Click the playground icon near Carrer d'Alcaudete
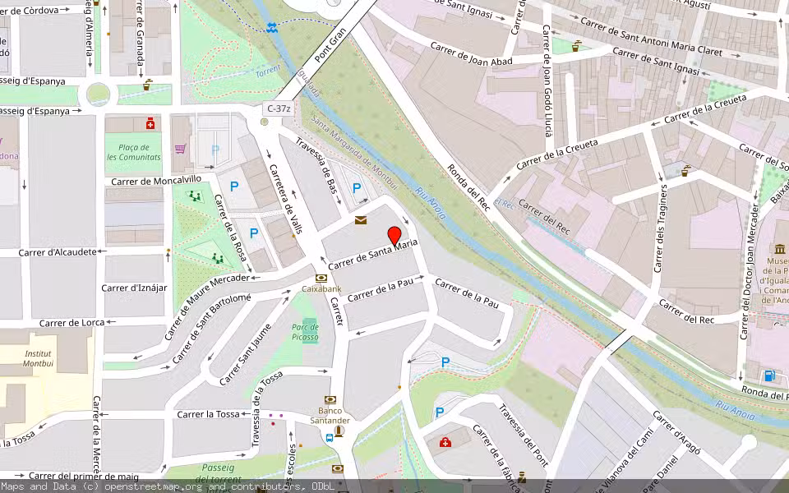The height and width of the screenshot is (493, 789). tap(217, 259)
